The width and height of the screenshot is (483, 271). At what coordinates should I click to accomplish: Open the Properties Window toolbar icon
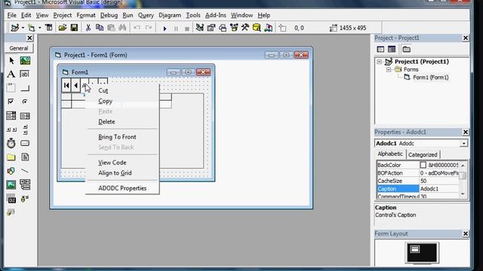[211, 28]
